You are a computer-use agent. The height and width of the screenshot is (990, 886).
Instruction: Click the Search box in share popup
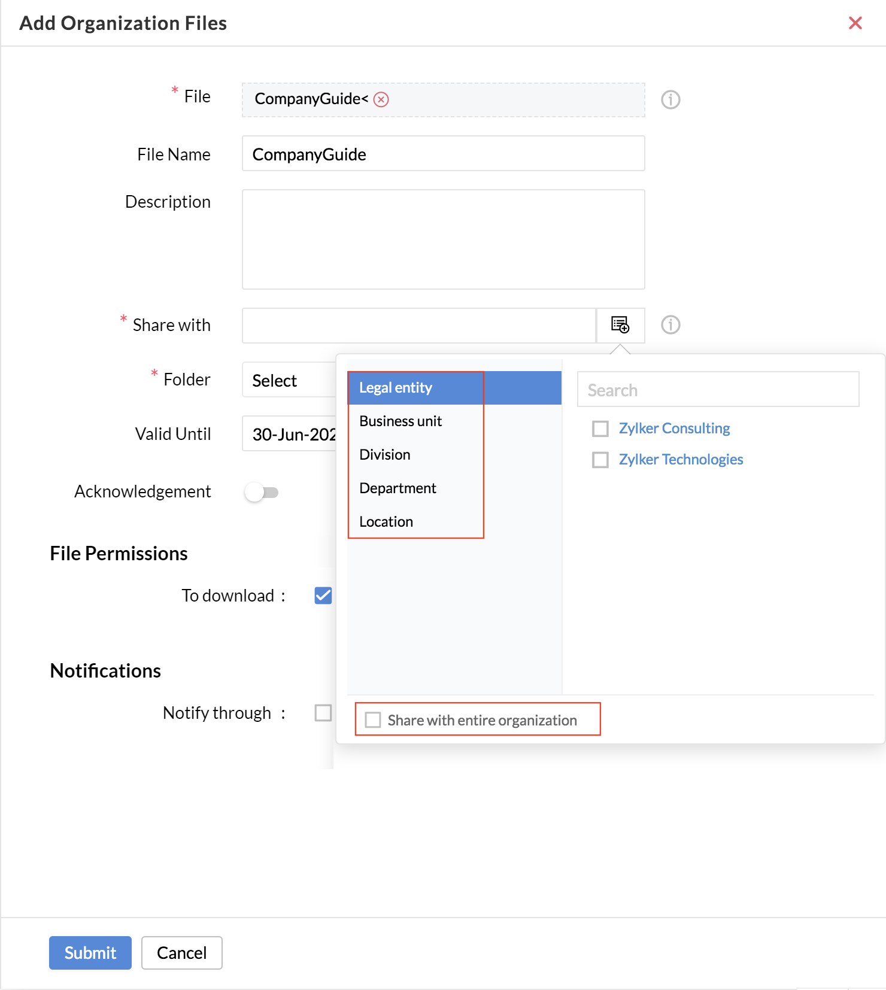point(718,390)
